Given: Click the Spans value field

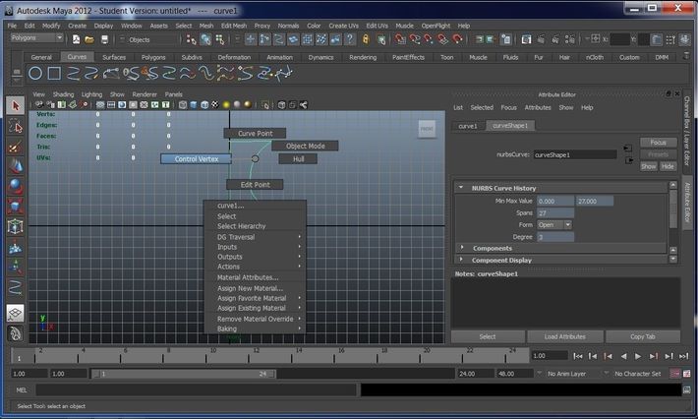Looking at the screenshot, I should tap(555, 212).
